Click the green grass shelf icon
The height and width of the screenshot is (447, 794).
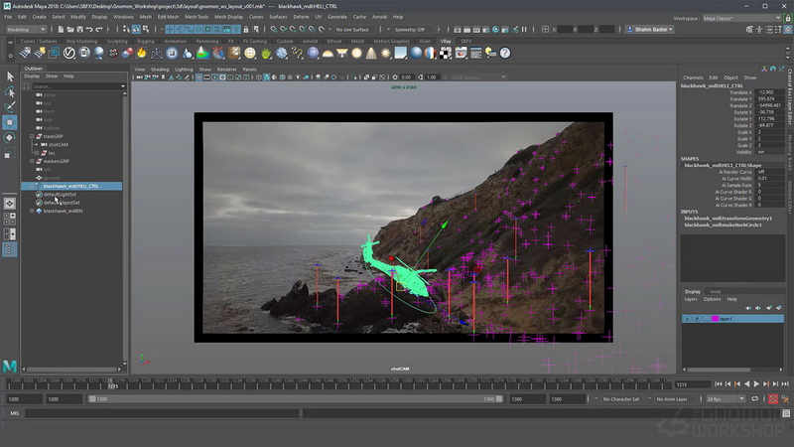266,53
